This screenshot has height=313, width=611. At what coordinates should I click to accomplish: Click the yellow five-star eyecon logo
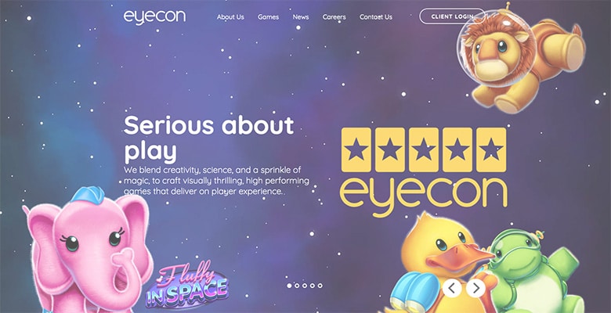point(424,171)
